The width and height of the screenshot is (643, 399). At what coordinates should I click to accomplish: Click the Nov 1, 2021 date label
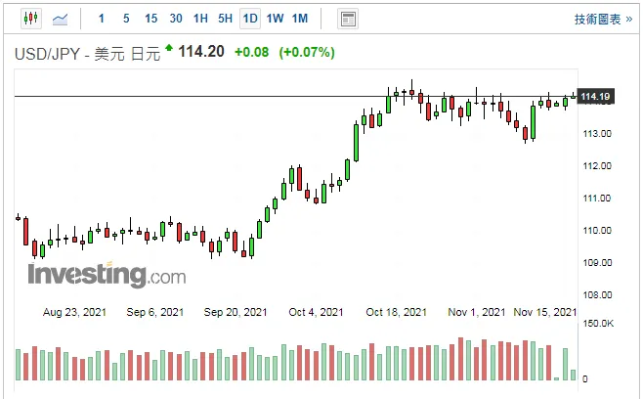(477, 312)
